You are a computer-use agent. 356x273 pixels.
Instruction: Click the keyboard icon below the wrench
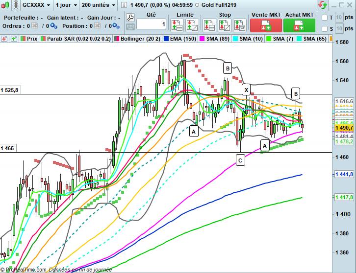[130, 27]
